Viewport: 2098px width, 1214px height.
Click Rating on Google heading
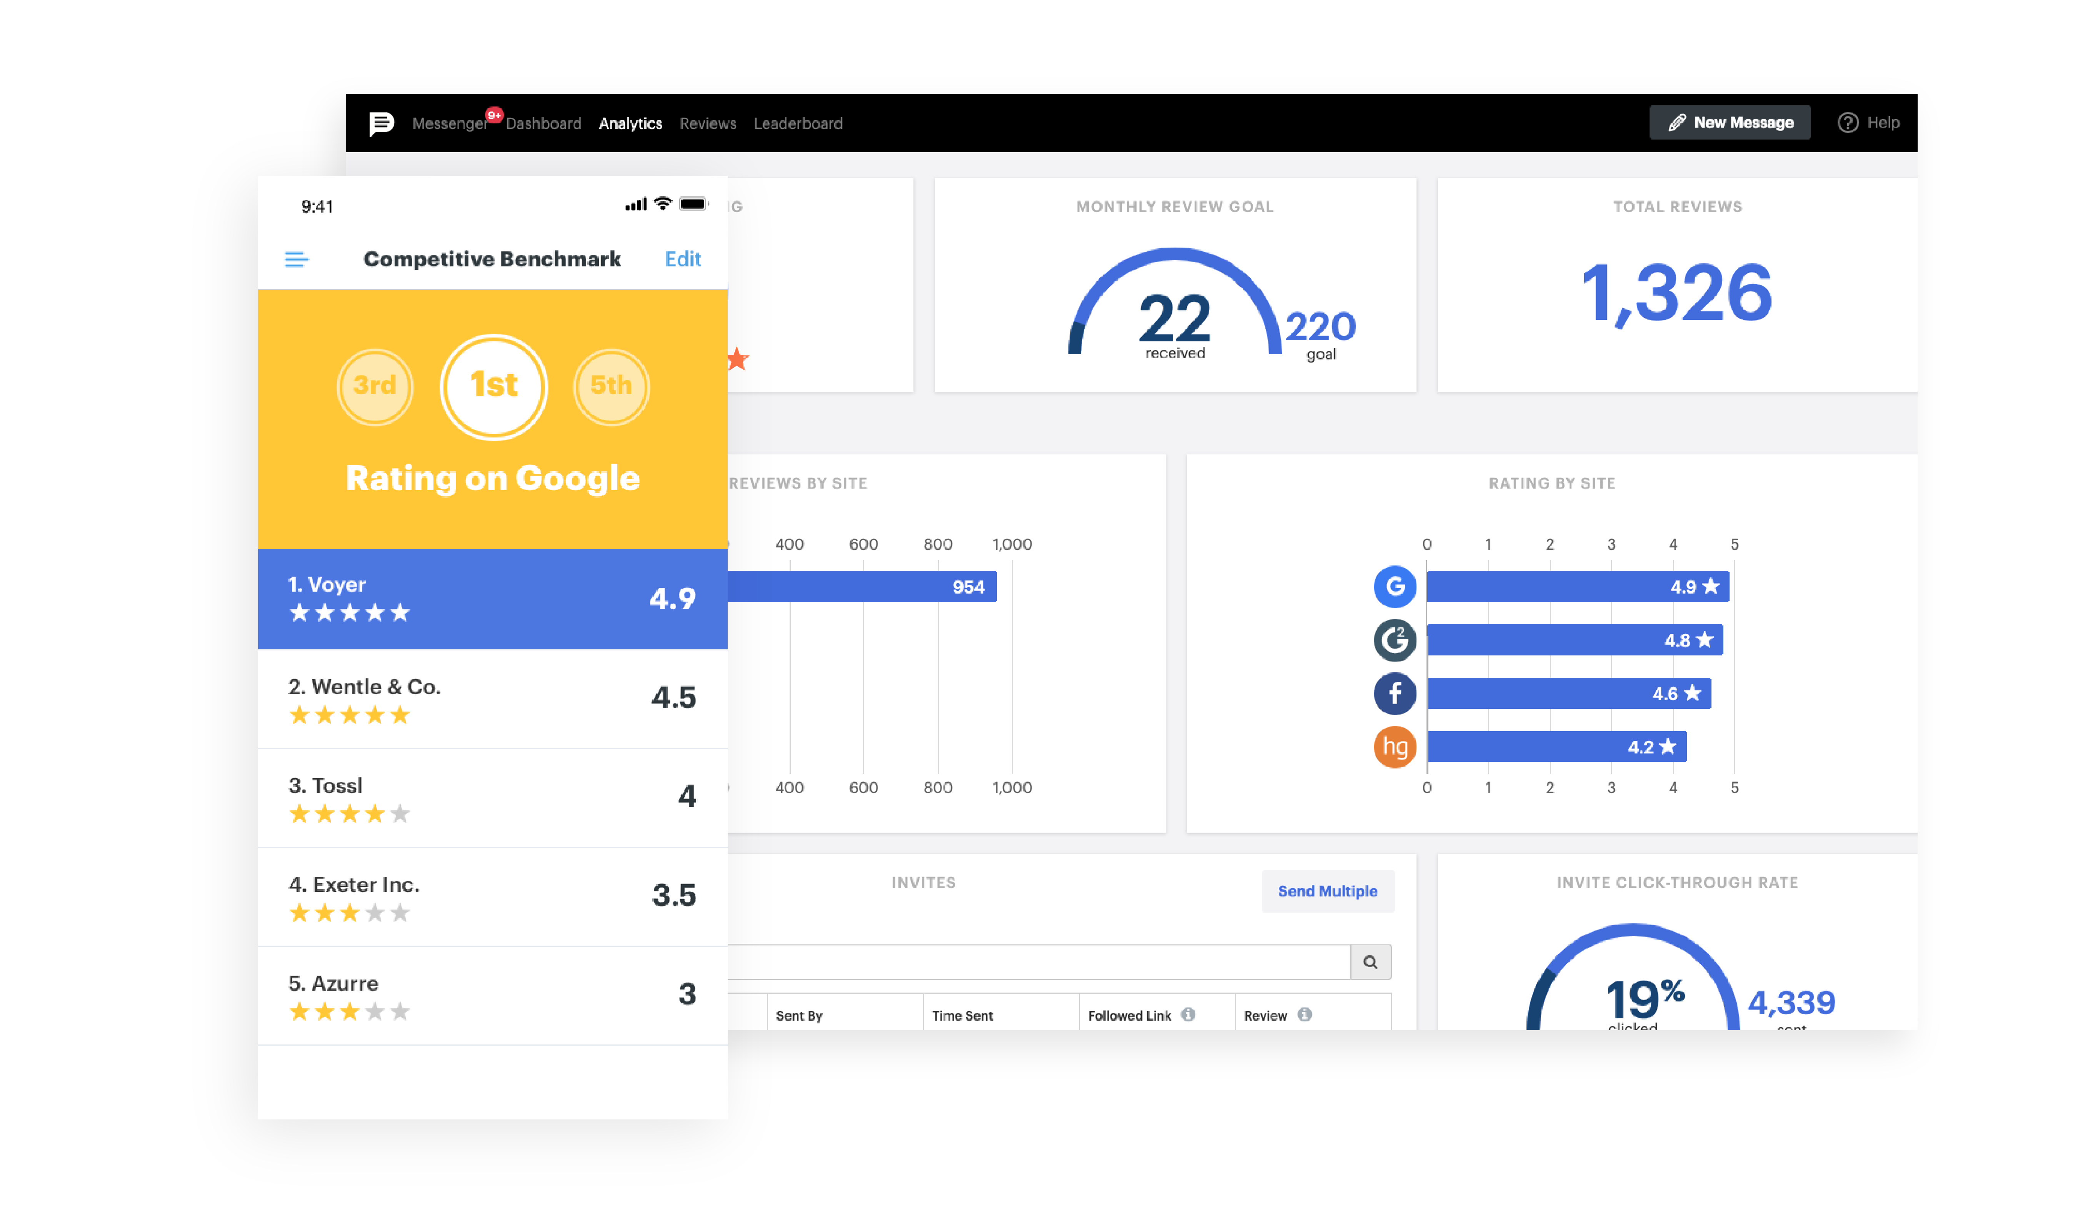(493, 479)
